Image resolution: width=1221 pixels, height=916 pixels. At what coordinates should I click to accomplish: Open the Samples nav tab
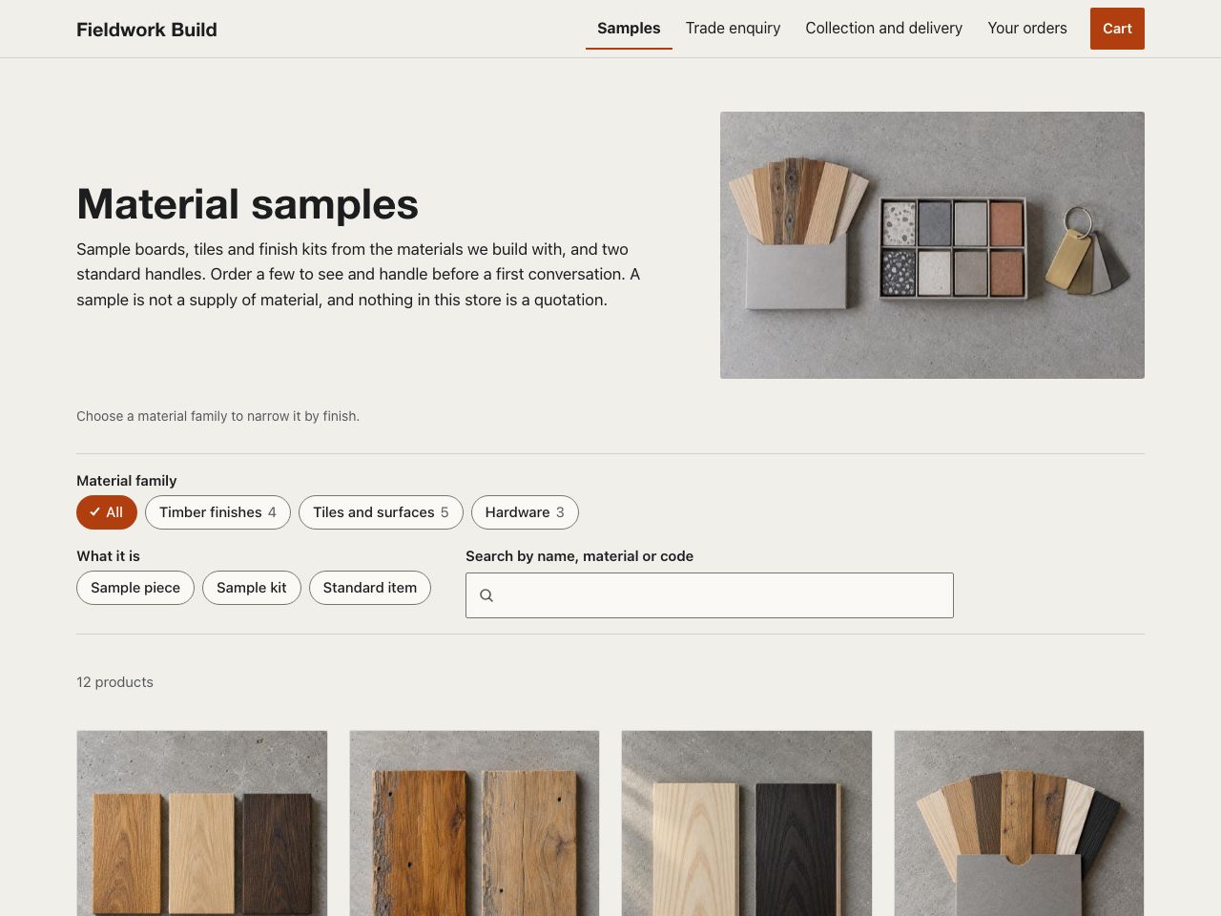point(629,29)
